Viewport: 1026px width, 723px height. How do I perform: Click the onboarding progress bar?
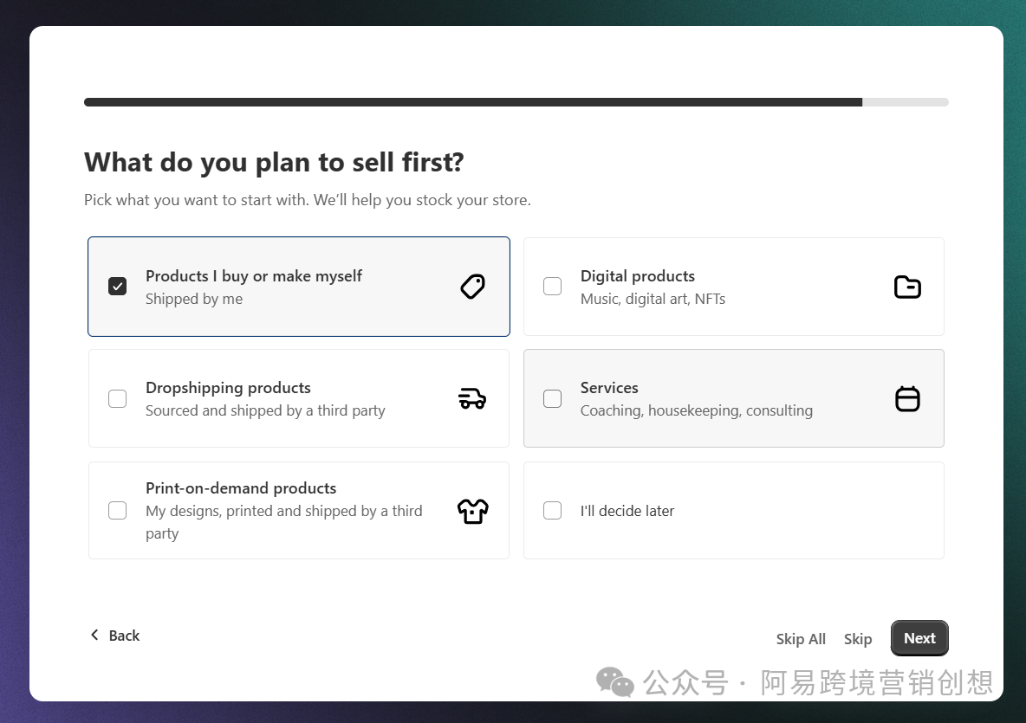[516, 102]
